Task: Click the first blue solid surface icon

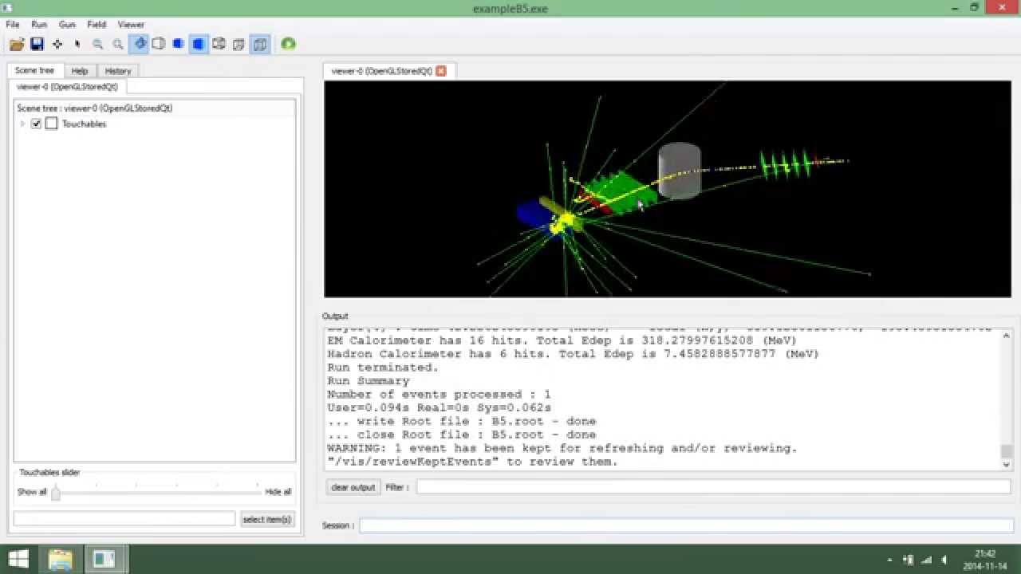Action: [179, 44]
